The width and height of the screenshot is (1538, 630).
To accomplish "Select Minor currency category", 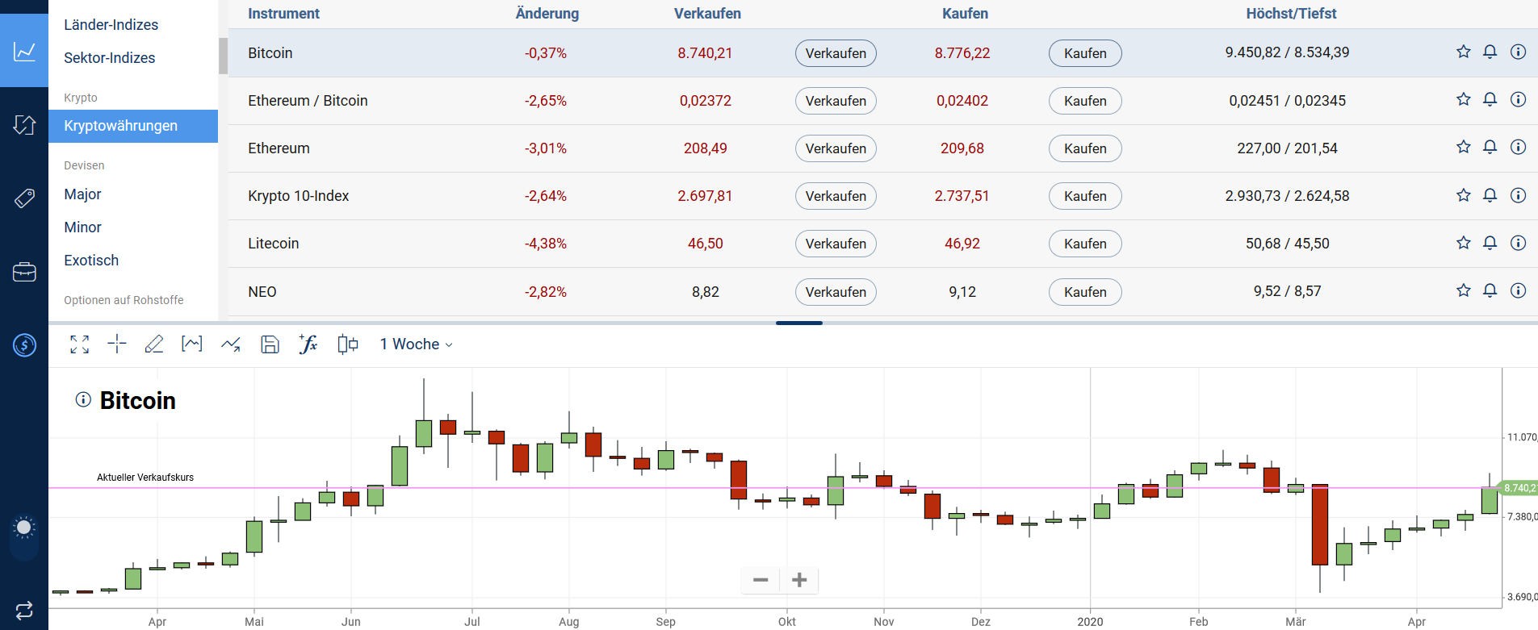I will point(82,227).
